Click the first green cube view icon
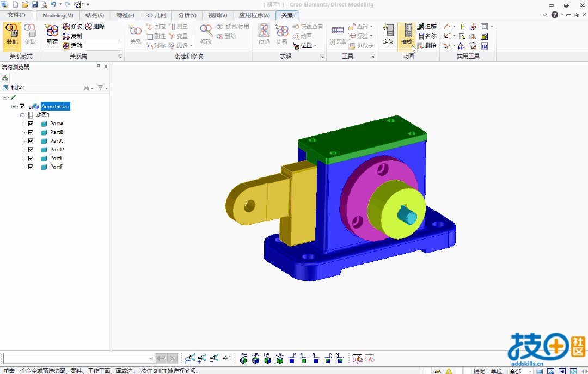 [243, 359]
